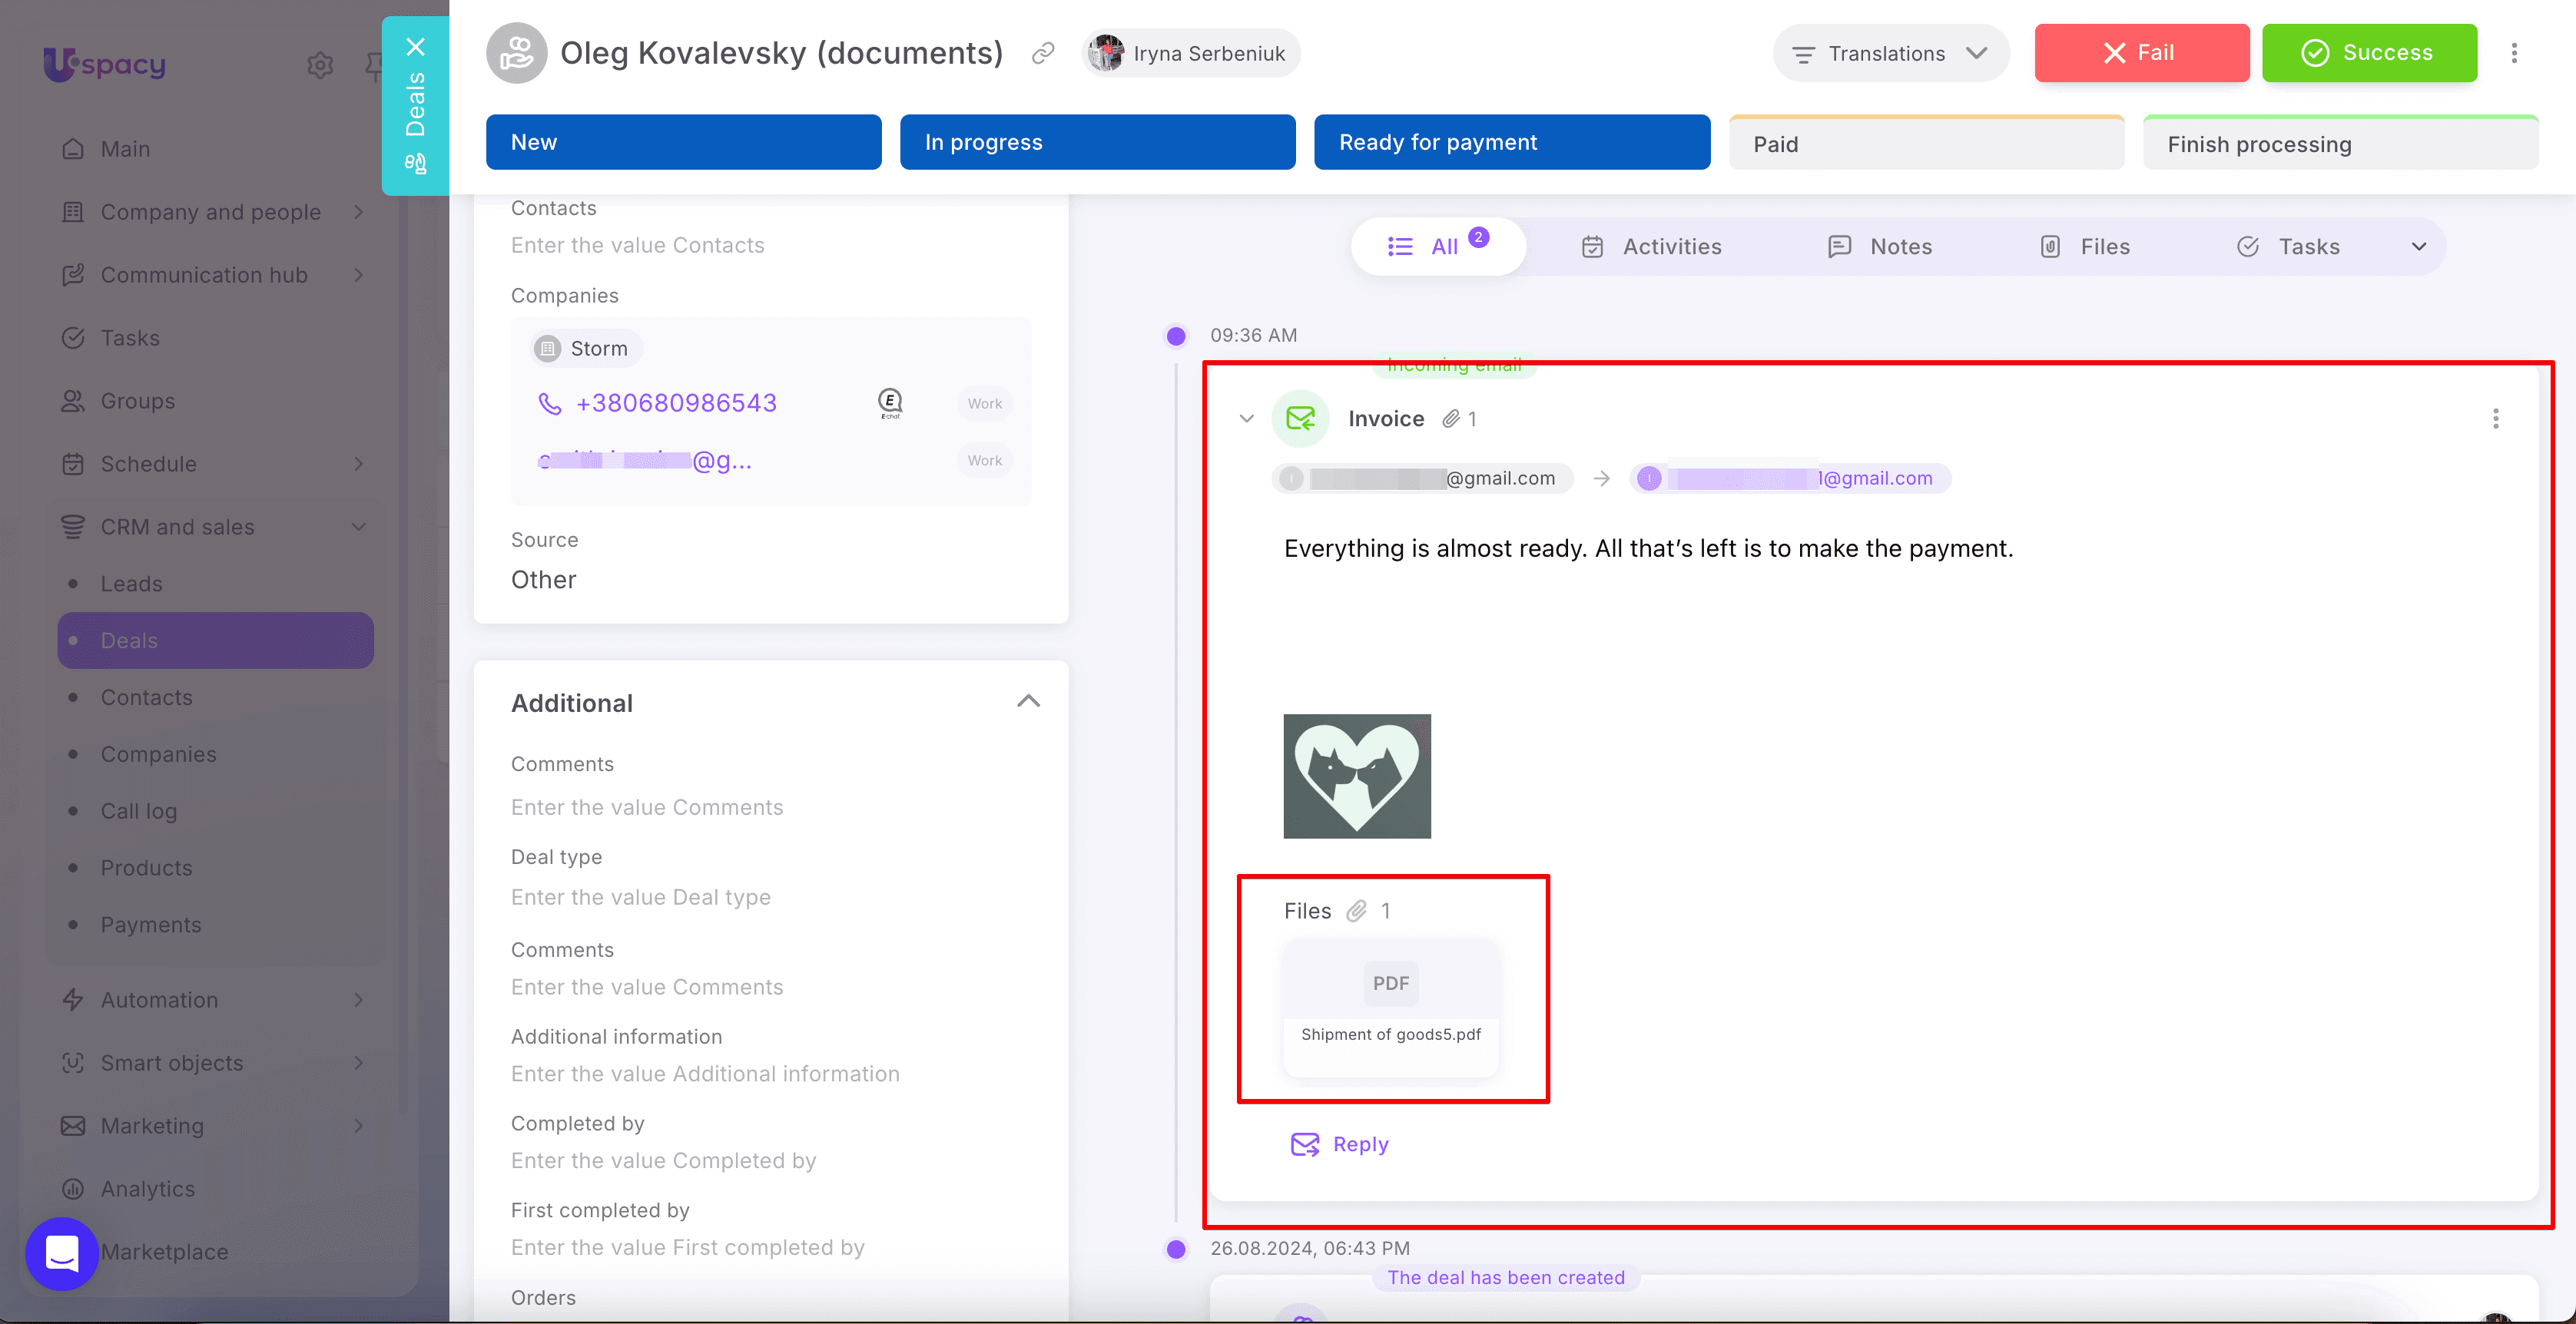2576x1324 pixels.
Task: Reply to the Invoice email
Action: [x=1340, y=1144]
